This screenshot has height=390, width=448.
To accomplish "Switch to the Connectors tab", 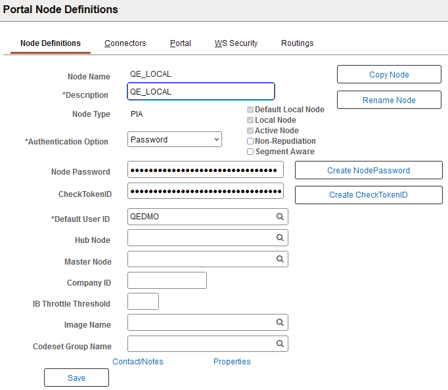I will (x=125, y=43).
